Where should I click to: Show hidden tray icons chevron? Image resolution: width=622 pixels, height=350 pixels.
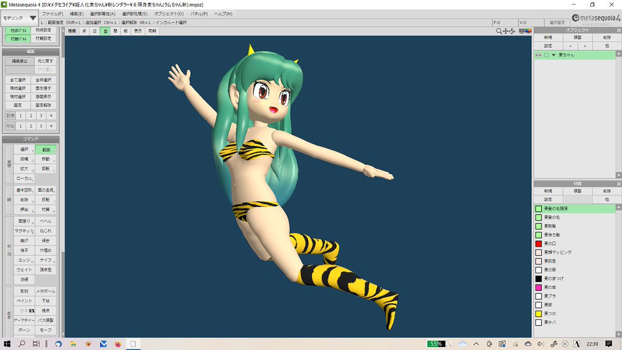click(475, 343)
